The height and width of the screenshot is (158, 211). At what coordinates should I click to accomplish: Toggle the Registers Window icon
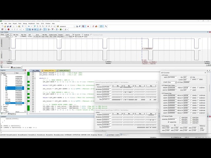coord(35,29)
